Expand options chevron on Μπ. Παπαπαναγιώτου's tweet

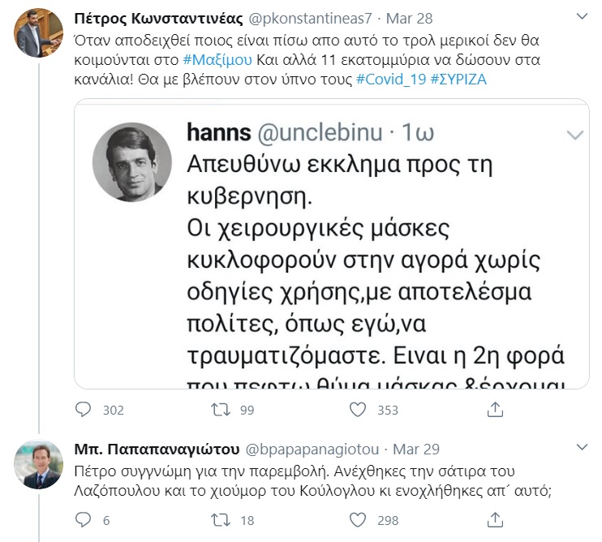581,448
